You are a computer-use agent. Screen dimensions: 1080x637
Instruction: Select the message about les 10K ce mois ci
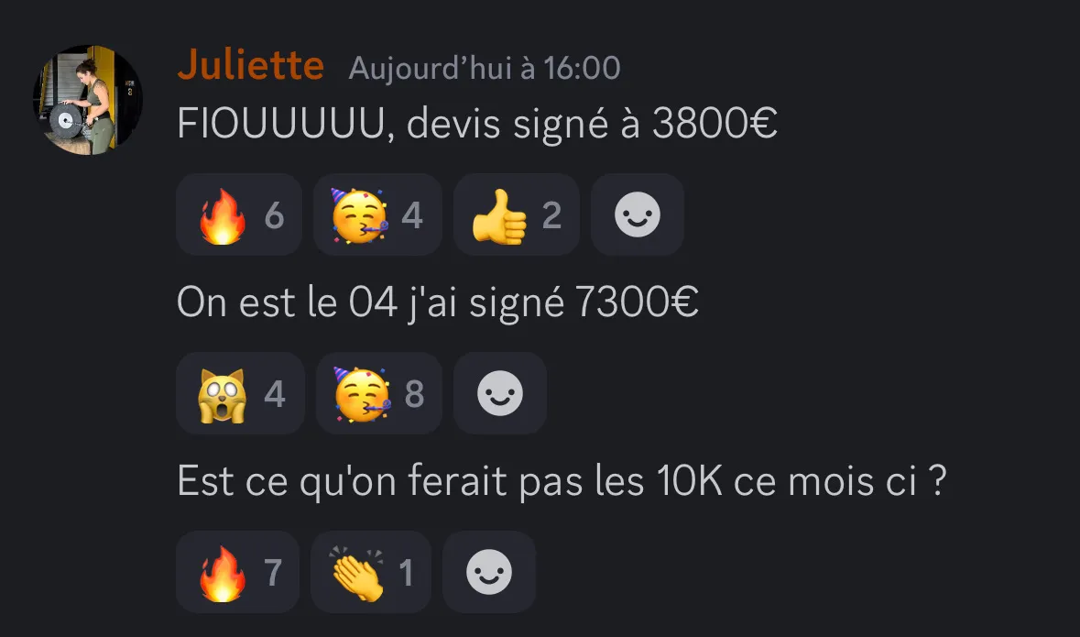[x=562, y=480]
